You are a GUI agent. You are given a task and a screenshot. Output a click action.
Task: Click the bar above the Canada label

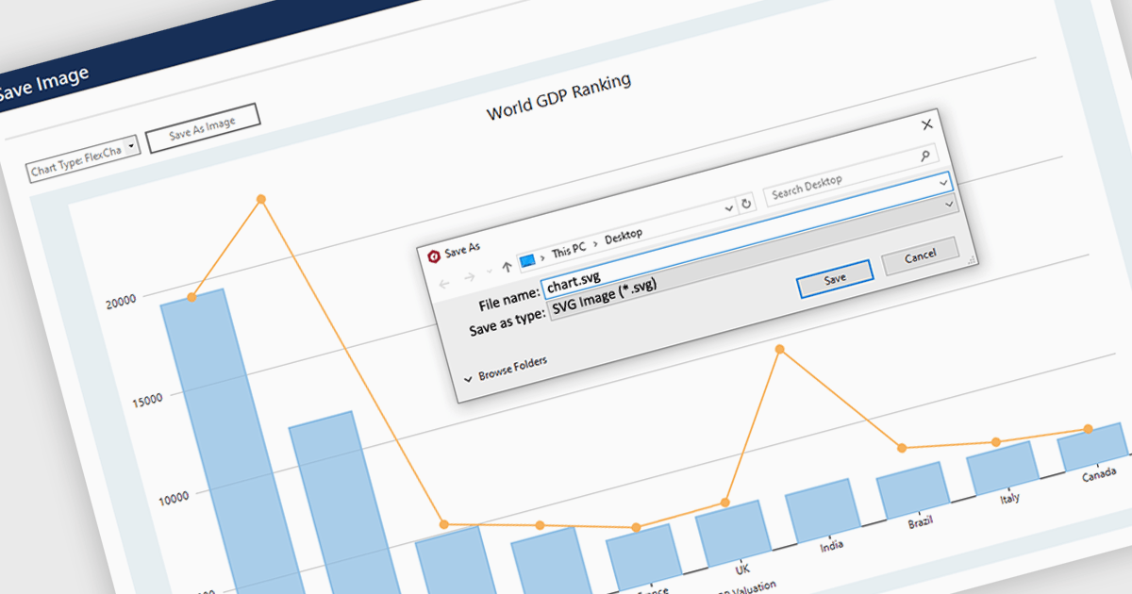(x=1092, y=446)
